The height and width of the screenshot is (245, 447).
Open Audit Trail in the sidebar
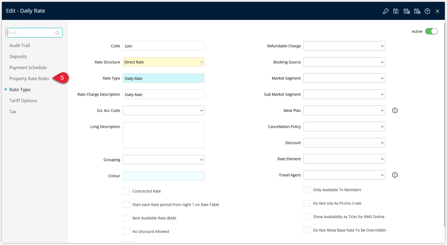coord(20,45)
